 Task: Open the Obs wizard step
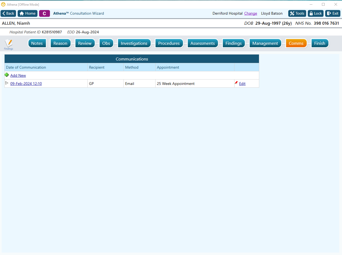point(106,43)
